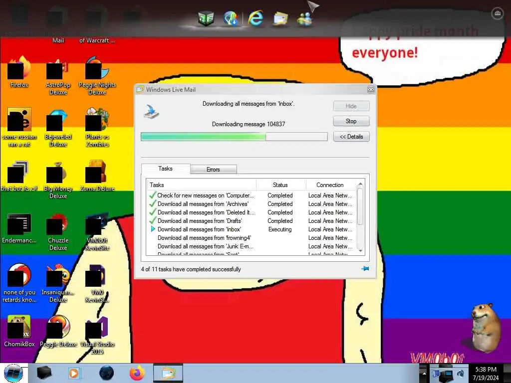
Task: Open the mail folder icon in top dock
Action: (x=280, y=18)
